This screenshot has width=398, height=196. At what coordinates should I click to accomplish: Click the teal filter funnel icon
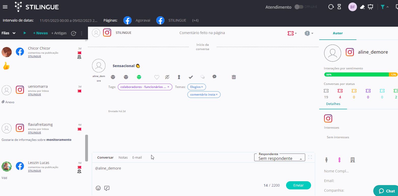[x=382, y=7]
